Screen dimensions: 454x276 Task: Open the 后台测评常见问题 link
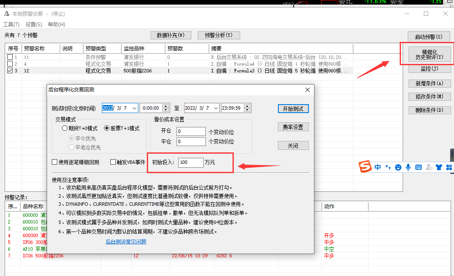coord(126,242)
